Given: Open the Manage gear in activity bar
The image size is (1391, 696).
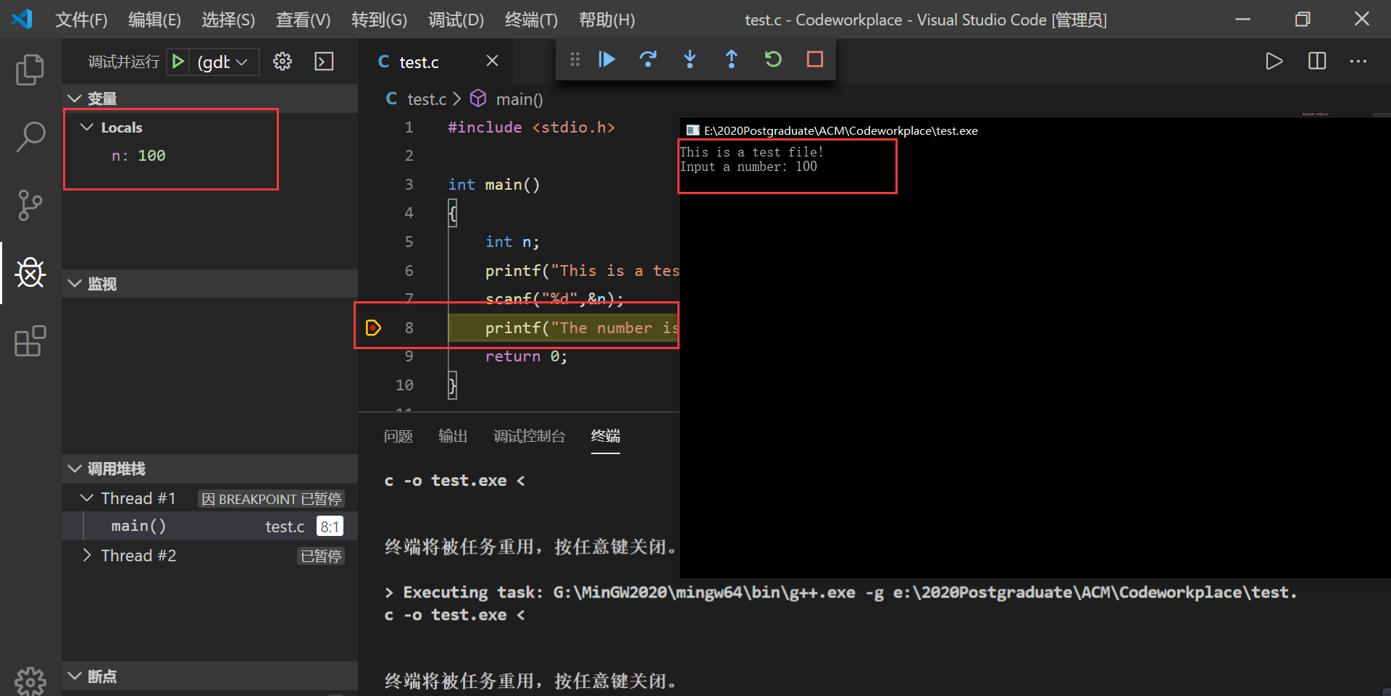Looking at the screenshot, I should [x=30, y=681].
